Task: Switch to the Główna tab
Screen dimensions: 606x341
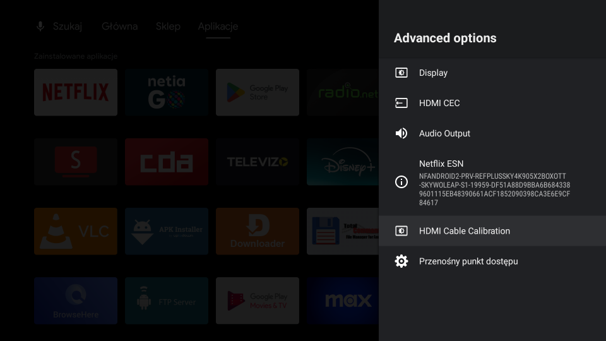Action: (119, 27)
